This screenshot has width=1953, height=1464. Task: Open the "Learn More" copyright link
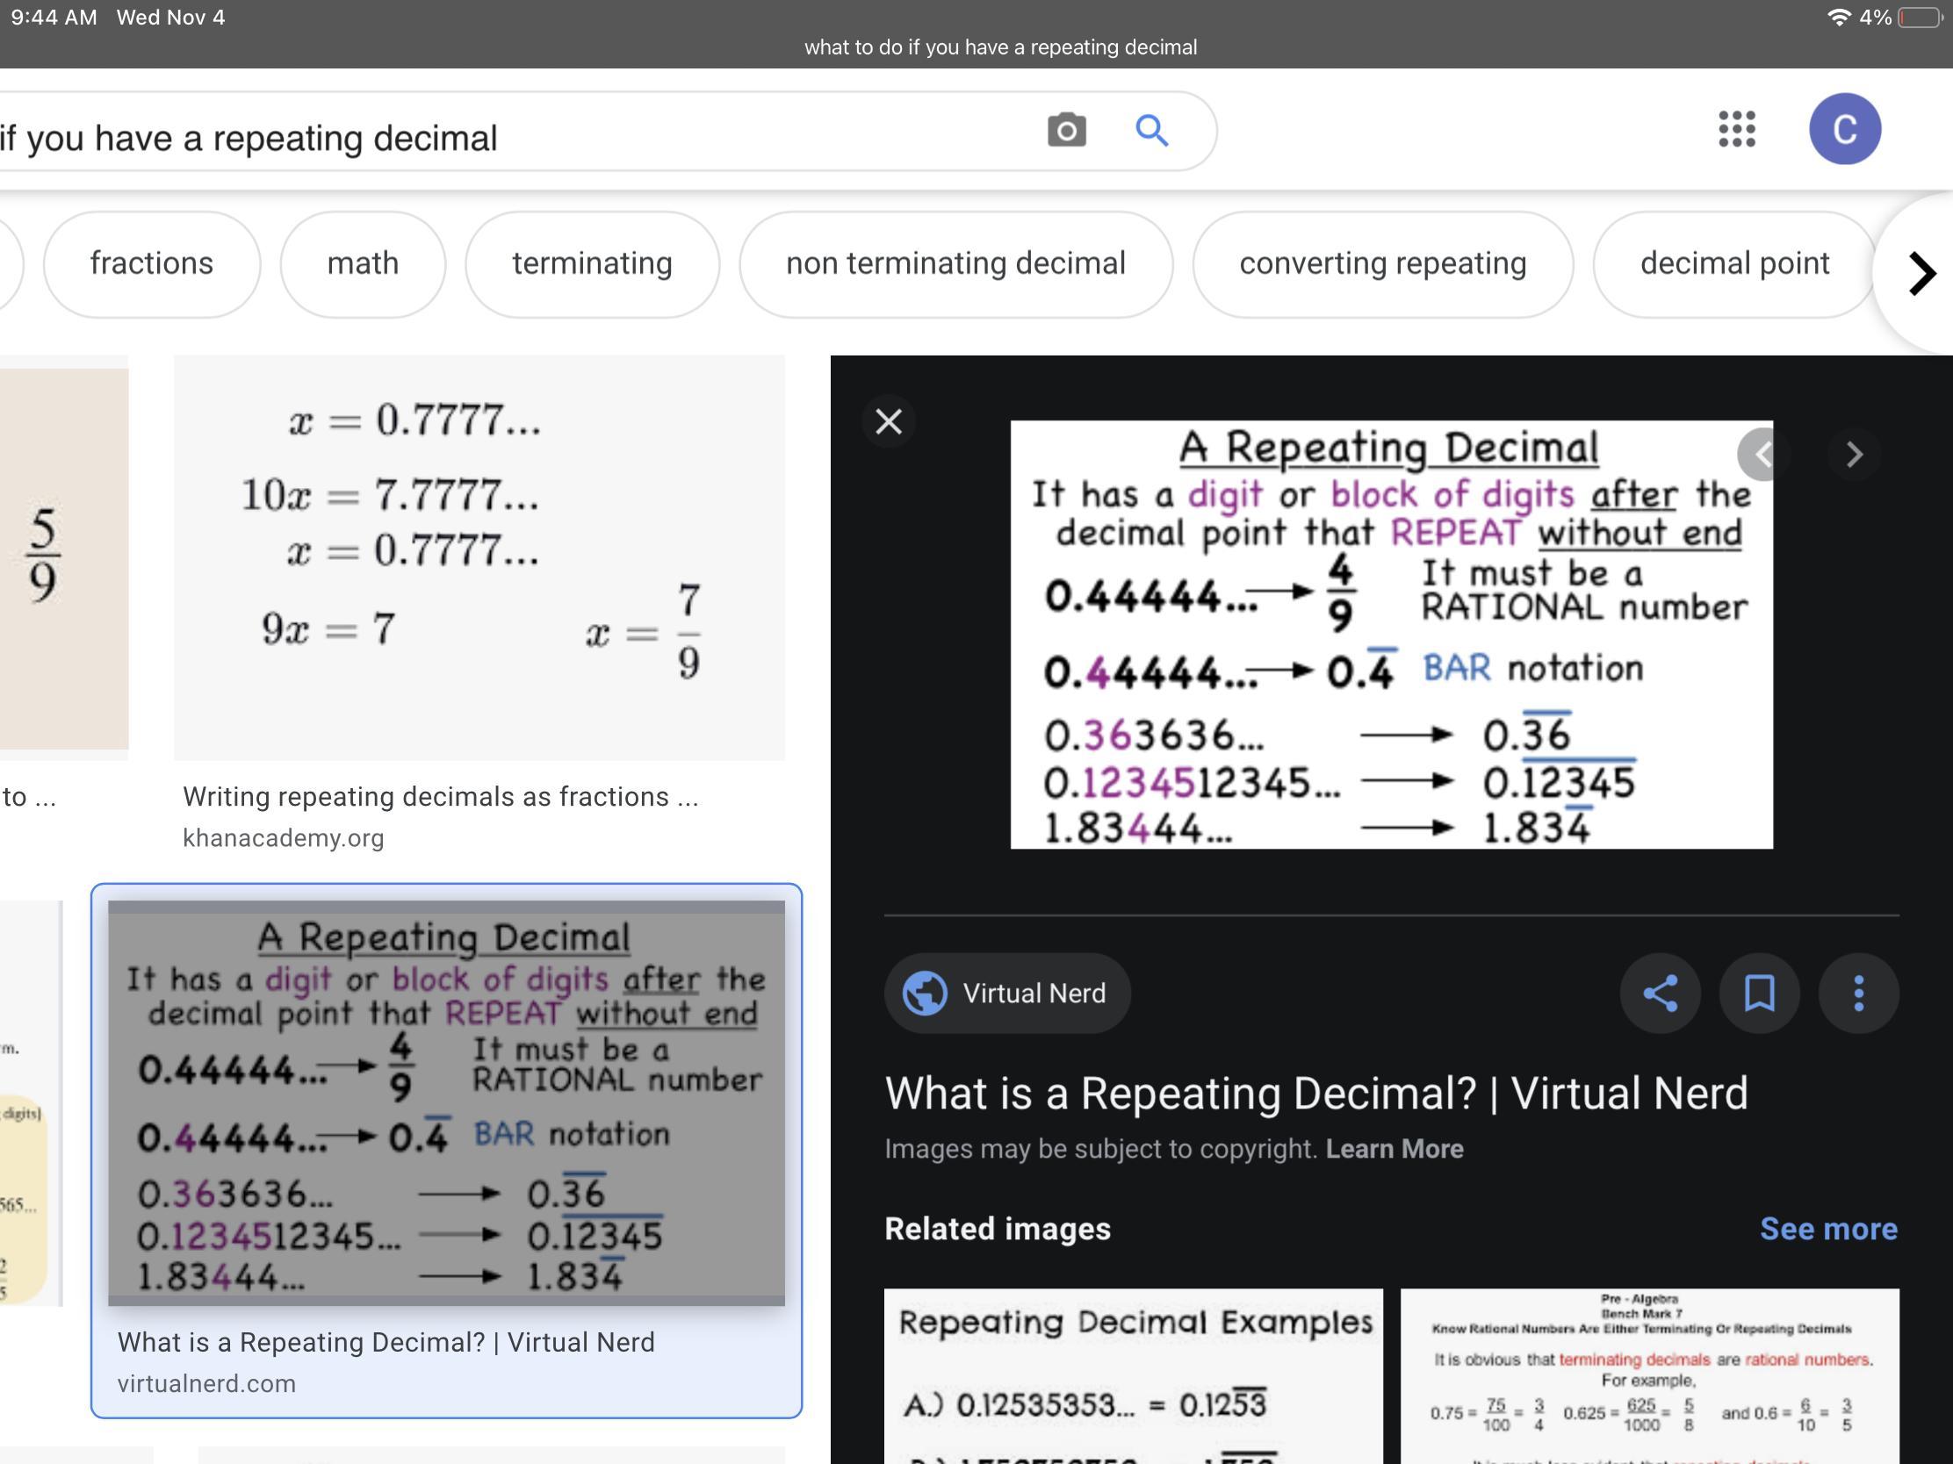click(1394, 1149)
